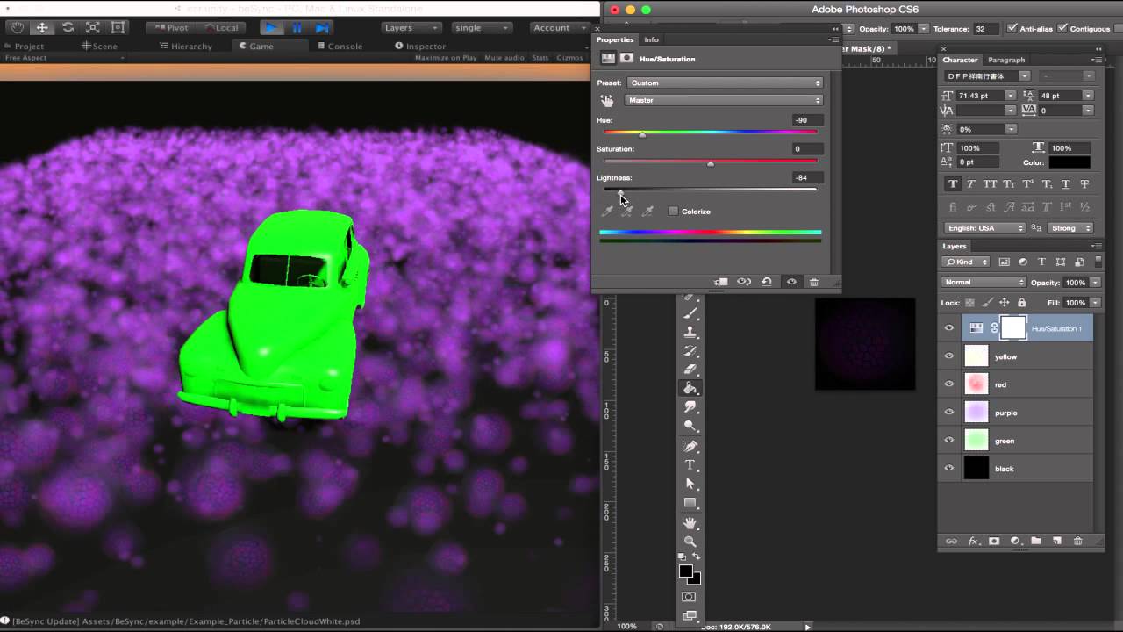Viewport: 1123px width, 632px height.
Task: Open the Kind layer filter dropdown
Action: click(x=966, y=262)
